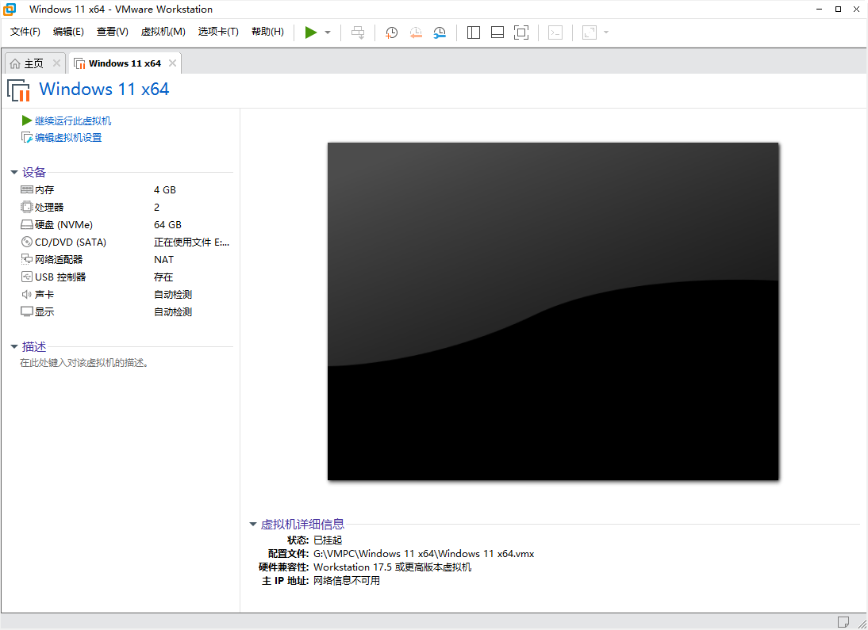
Task: Collapse the 虚拟机详细信息 section
Action: [253, 525]
